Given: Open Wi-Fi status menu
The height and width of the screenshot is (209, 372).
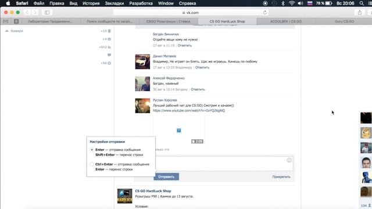Looking at the screenshot, I should pyautogui.click(x=292, y=3).
